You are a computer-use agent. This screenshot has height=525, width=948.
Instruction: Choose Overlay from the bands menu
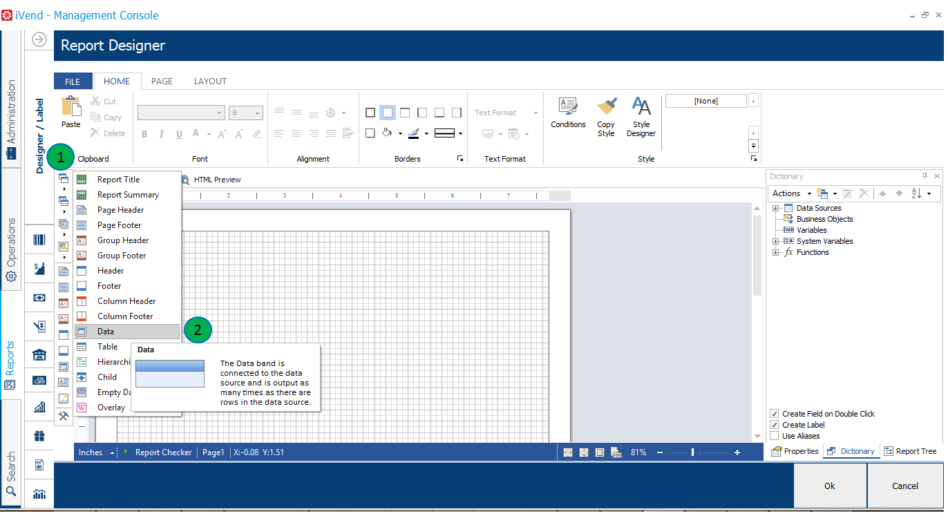104,408
